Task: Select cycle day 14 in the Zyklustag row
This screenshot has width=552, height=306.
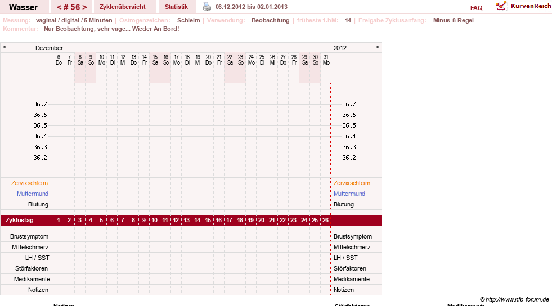Action: tap(197, 220)
